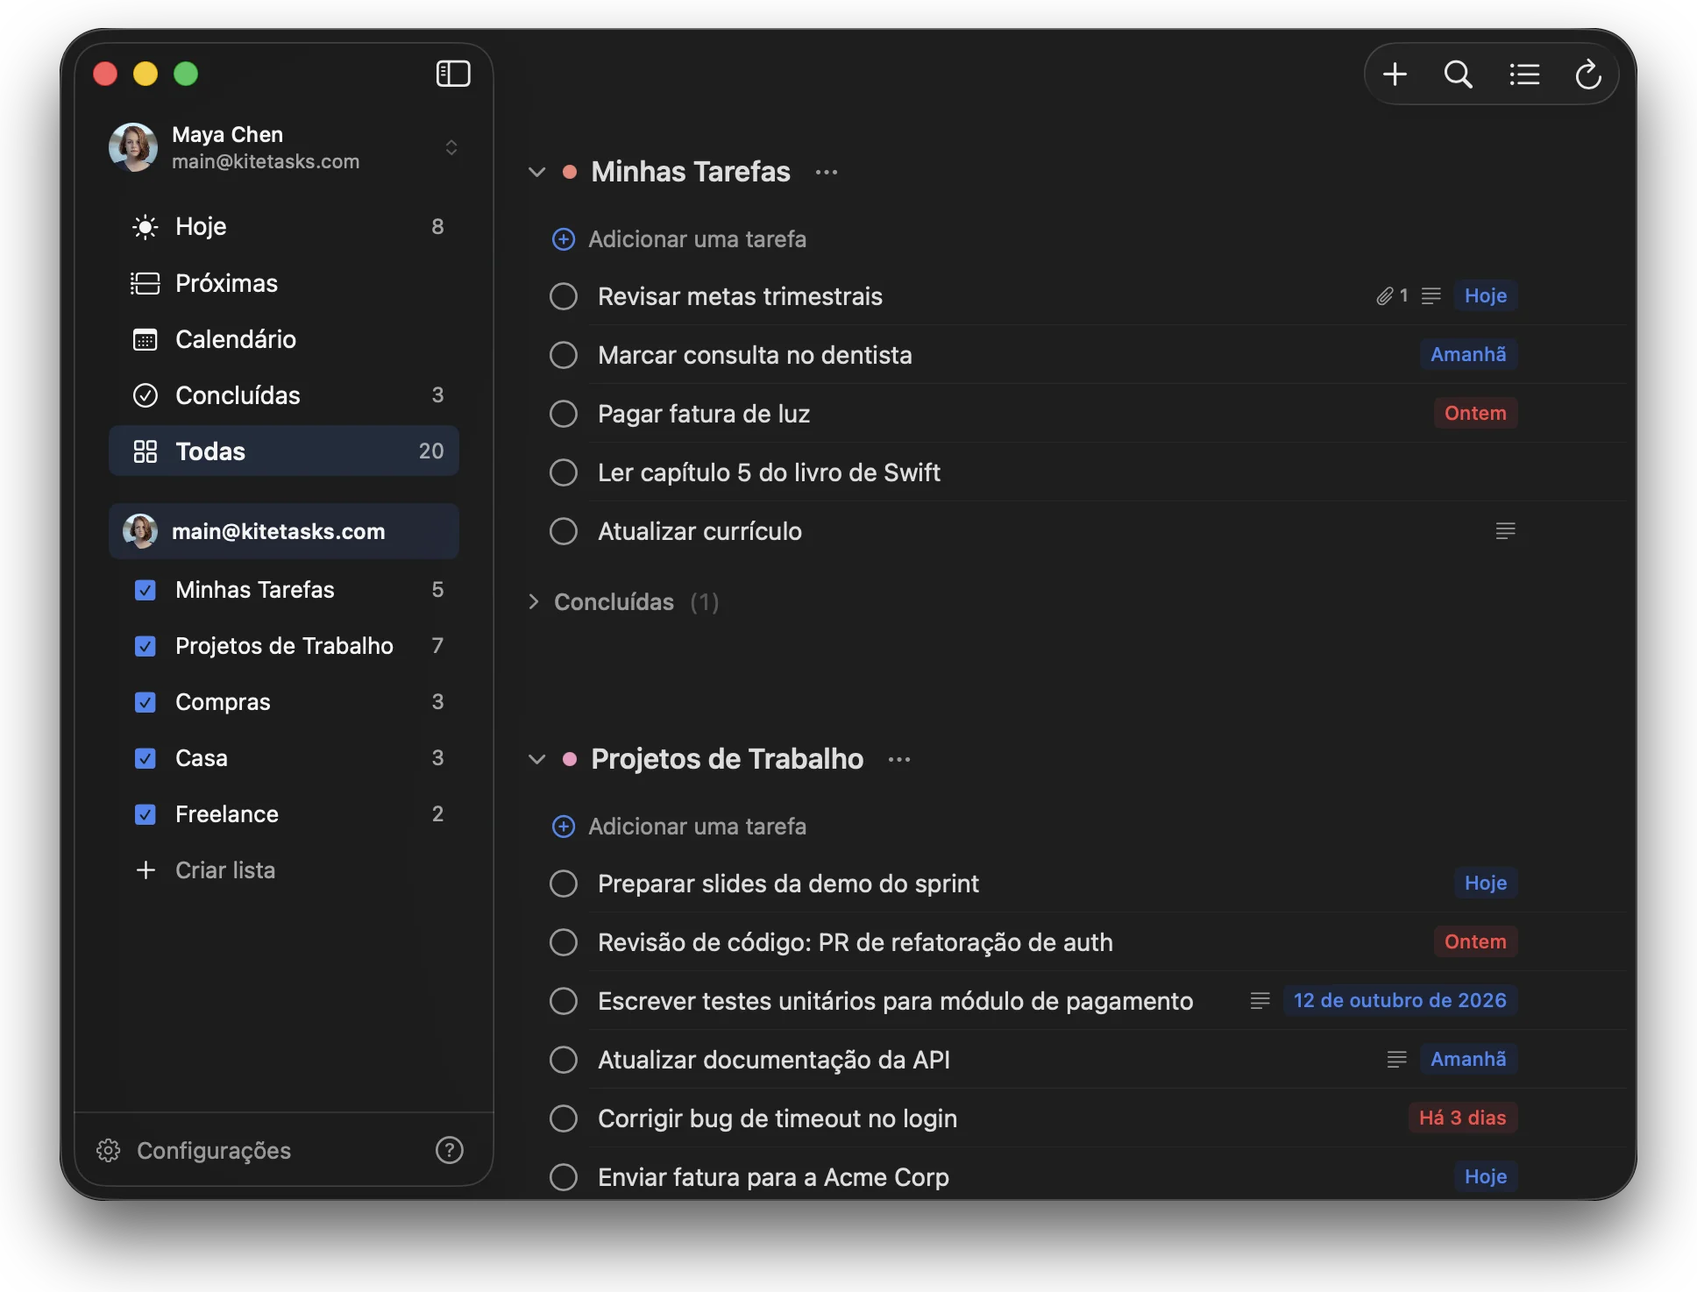Open the Próximas view
1697x1292 pixels.
[x=284, y=282]
